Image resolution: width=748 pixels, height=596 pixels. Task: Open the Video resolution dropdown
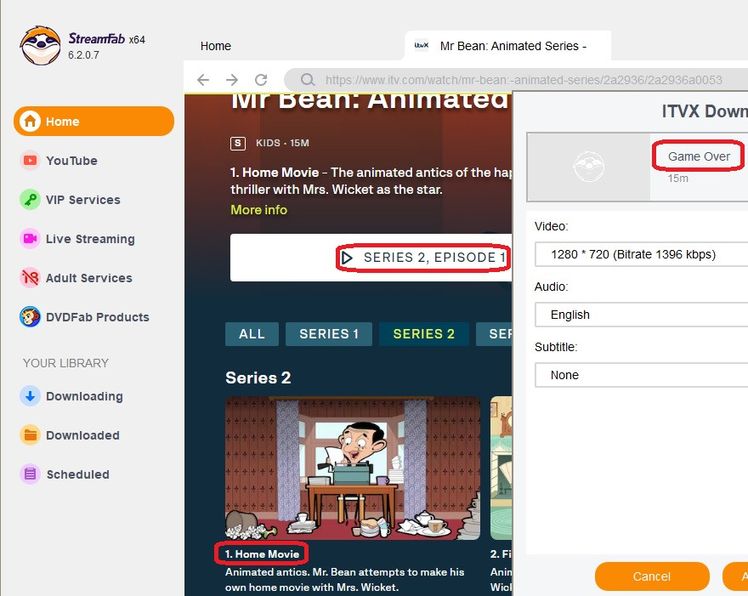pyautogui.click(x=641, y=254)
